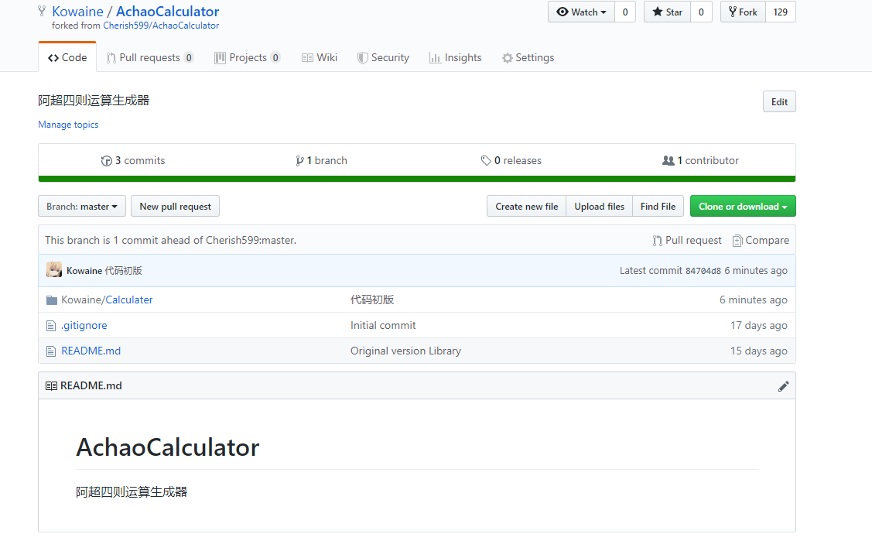Click the Pull request link in branch bar
Viewport: 872px width, 558px height.
pyautogui.click(x=687, y=241)
